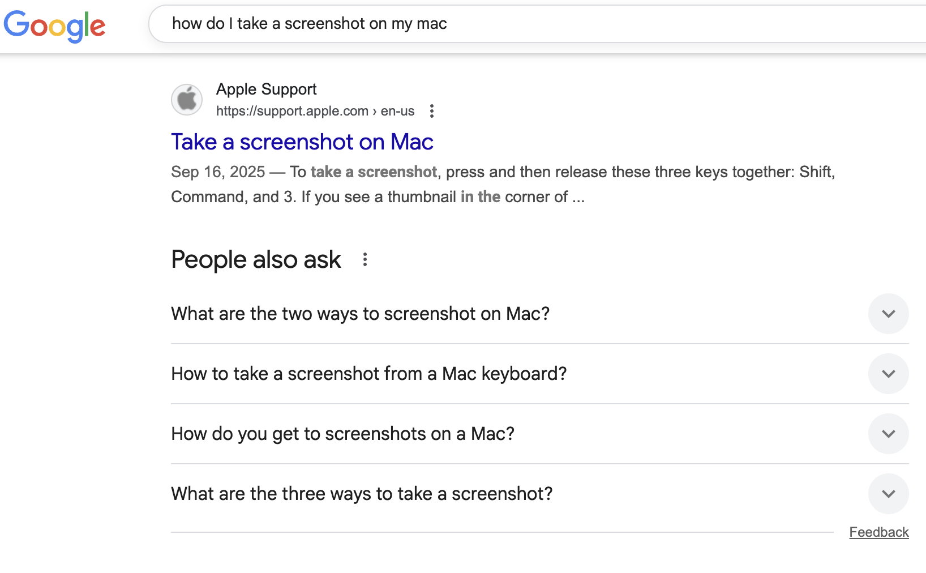This screenshot has height=573, width=926.
Task: Click the Apple Support favicon
Action: click(x=187, y=100)
